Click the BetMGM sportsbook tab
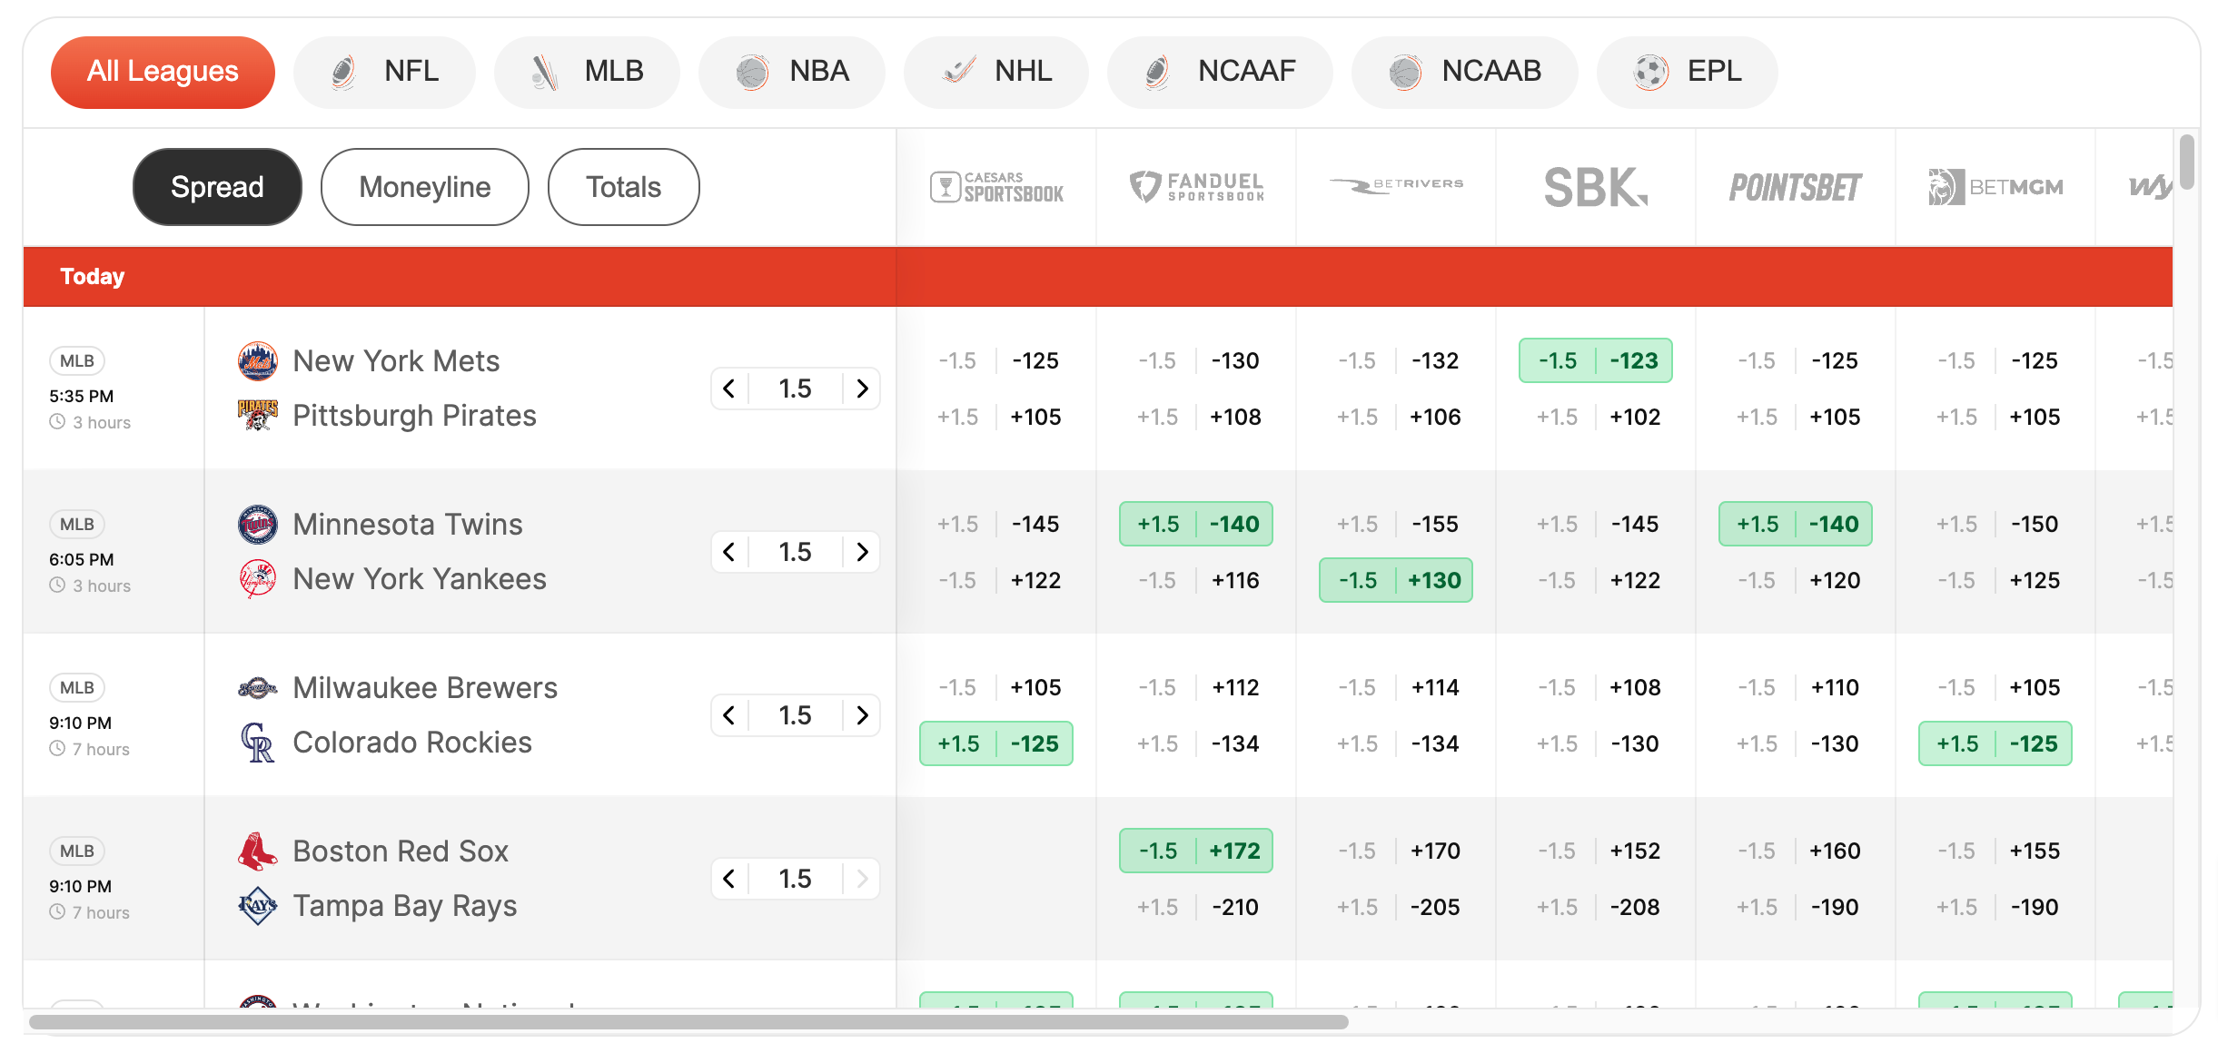 tap(1995, 183)
